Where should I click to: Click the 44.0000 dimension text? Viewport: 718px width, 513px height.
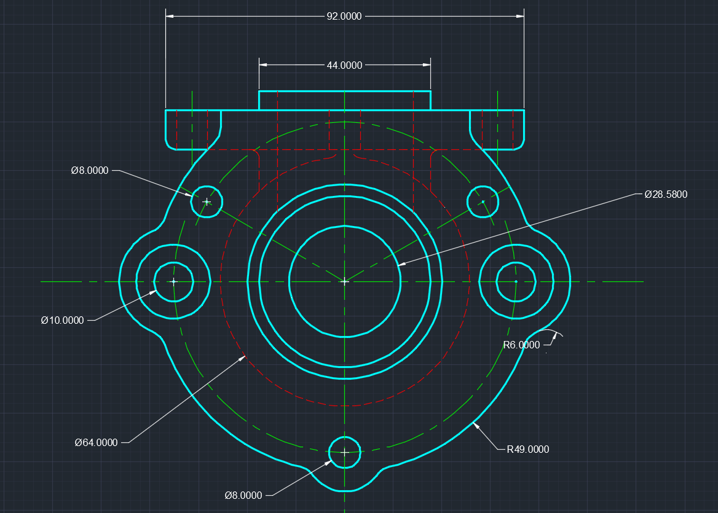pos(344,65)
